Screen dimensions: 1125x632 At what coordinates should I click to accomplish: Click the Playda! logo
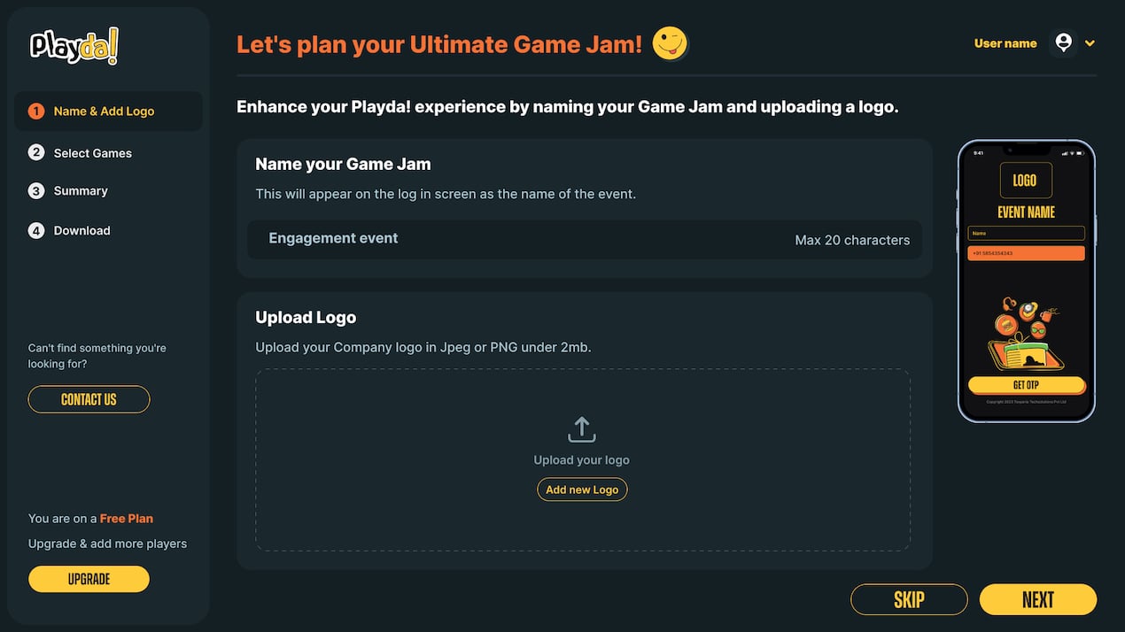[74, 46]
